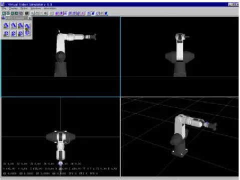Open the last menu bar item after Windows
The height and width of the screenshot is (180, 240).
(50, 8)
